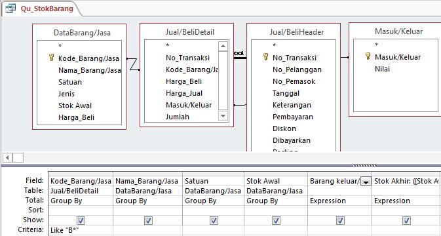Select Jumlah field in Jual/BeliDetail table
The image size is (441, 236).
pos(178,117)
